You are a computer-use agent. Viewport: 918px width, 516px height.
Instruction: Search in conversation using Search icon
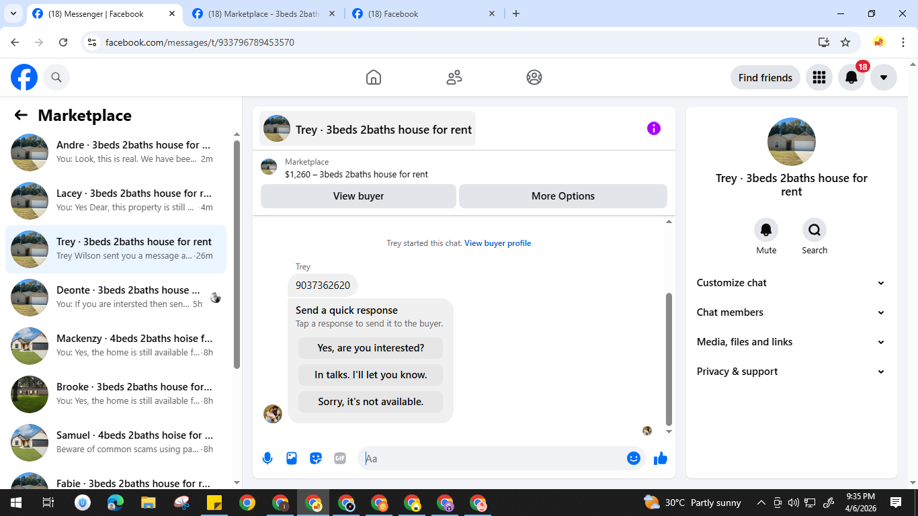[x=815, y=230]
